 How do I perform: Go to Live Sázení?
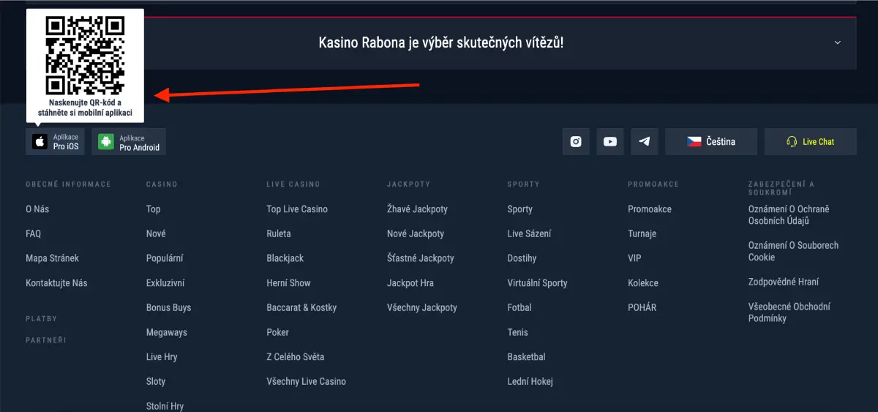(529, 234)
